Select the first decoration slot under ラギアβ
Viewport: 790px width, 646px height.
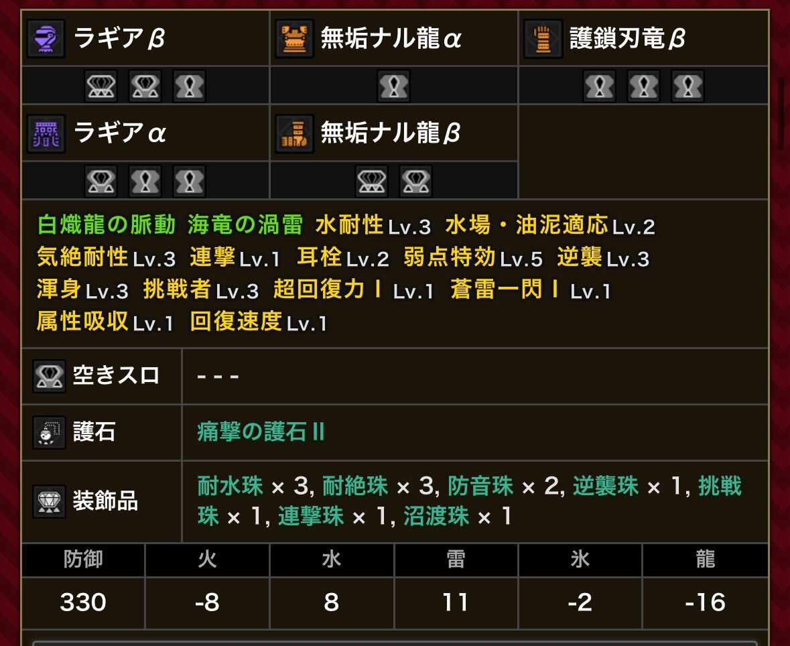(x=101, y=86)
